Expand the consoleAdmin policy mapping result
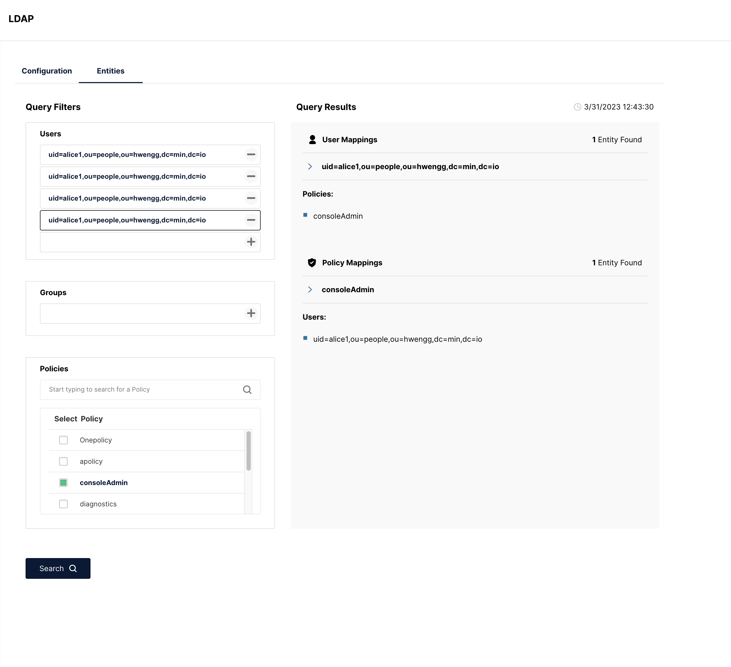This screenshot has height=667, width=731. click(310, 290)
